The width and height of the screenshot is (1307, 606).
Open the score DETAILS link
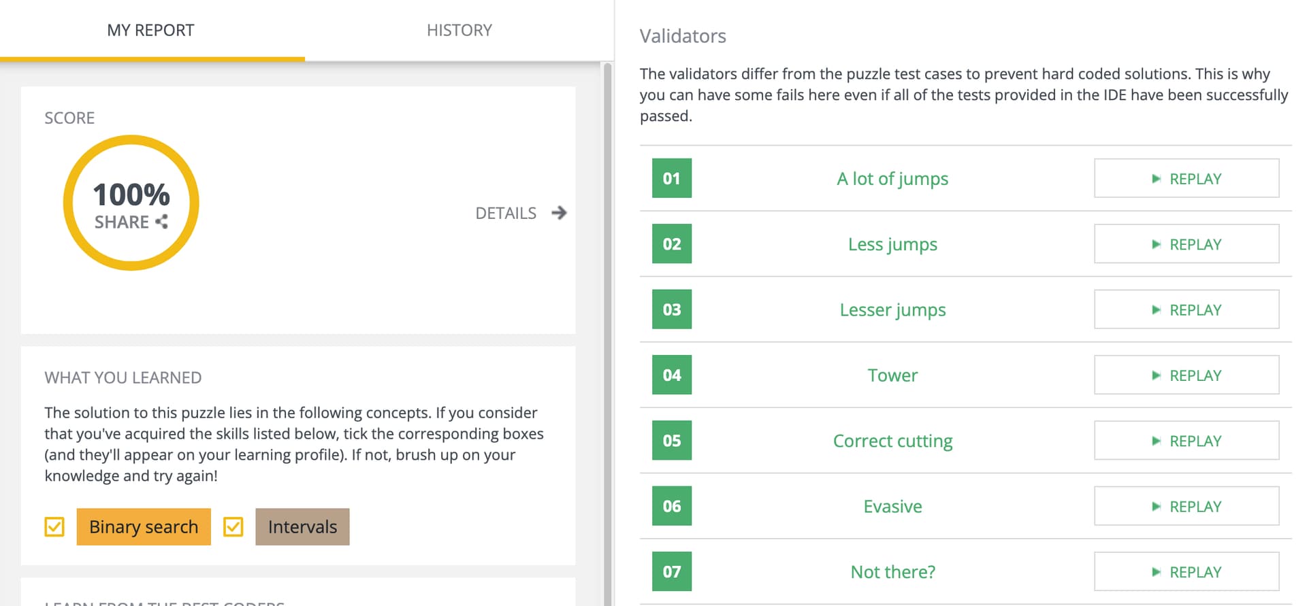click(x=506, y=213)
